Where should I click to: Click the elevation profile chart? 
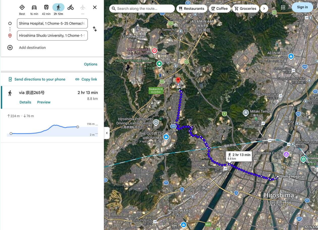pyautogui.click(x=52, y=130)
